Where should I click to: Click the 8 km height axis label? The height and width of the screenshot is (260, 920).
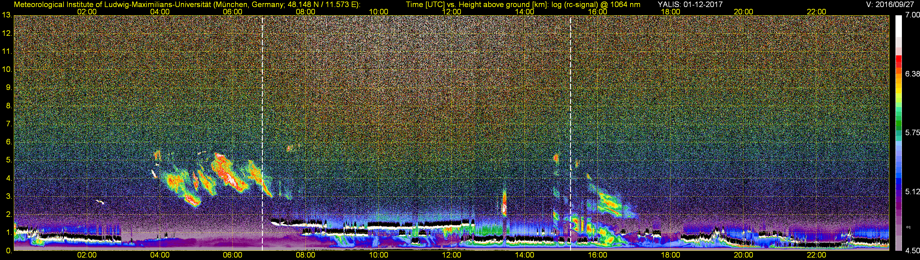click(x=9, y=106)
